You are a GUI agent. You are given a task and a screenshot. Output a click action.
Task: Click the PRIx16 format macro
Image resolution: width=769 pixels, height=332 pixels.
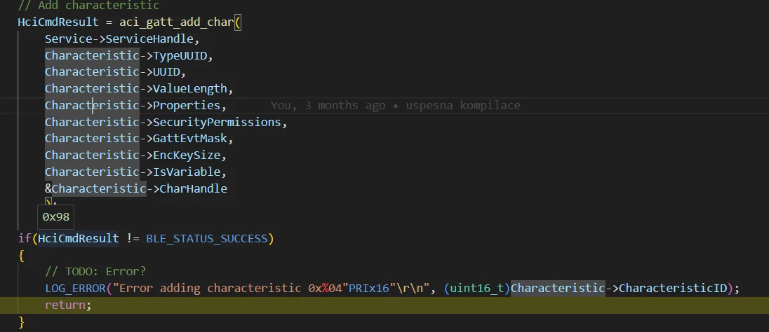(368, 288)
